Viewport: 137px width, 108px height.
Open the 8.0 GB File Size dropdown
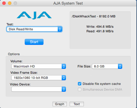[x=107, y=66]
